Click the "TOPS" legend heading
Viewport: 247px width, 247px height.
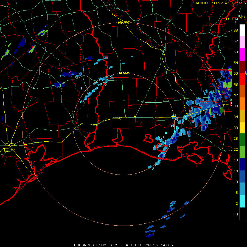click(241, 16)
